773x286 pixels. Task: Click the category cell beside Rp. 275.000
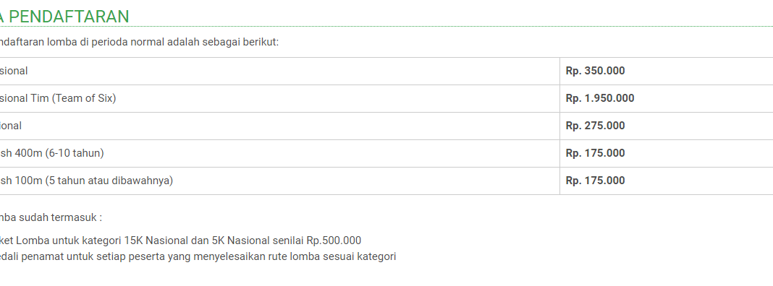(x=279, y=126)
